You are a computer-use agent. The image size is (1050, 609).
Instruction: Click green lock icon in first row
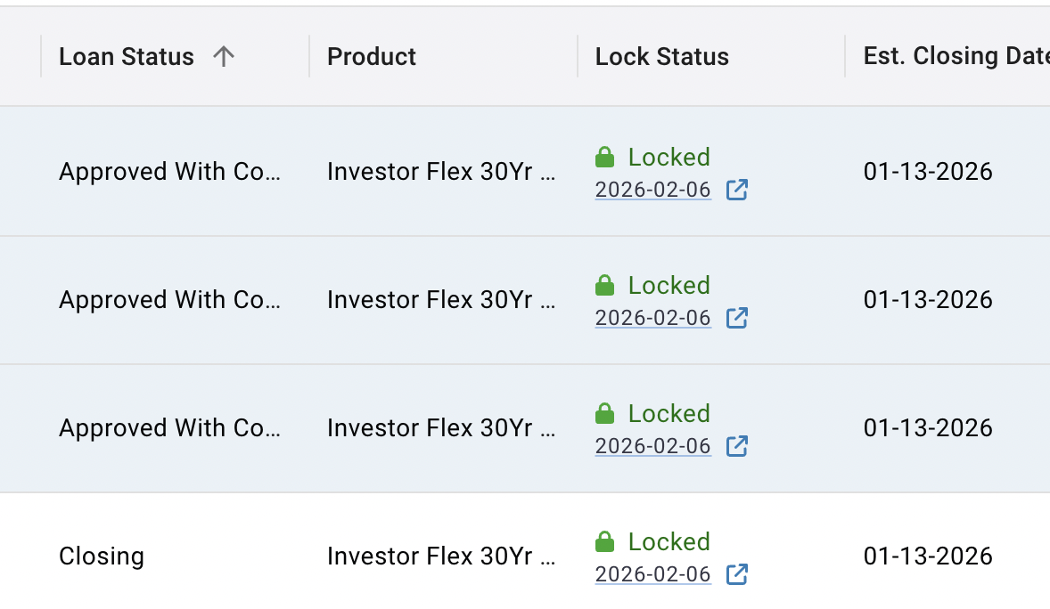[x=604, y=158]
